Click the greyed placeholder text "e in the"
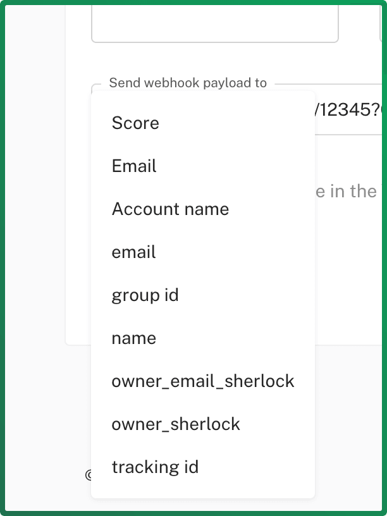This screenshot has width=387, height=516. (x=346, y=191)
